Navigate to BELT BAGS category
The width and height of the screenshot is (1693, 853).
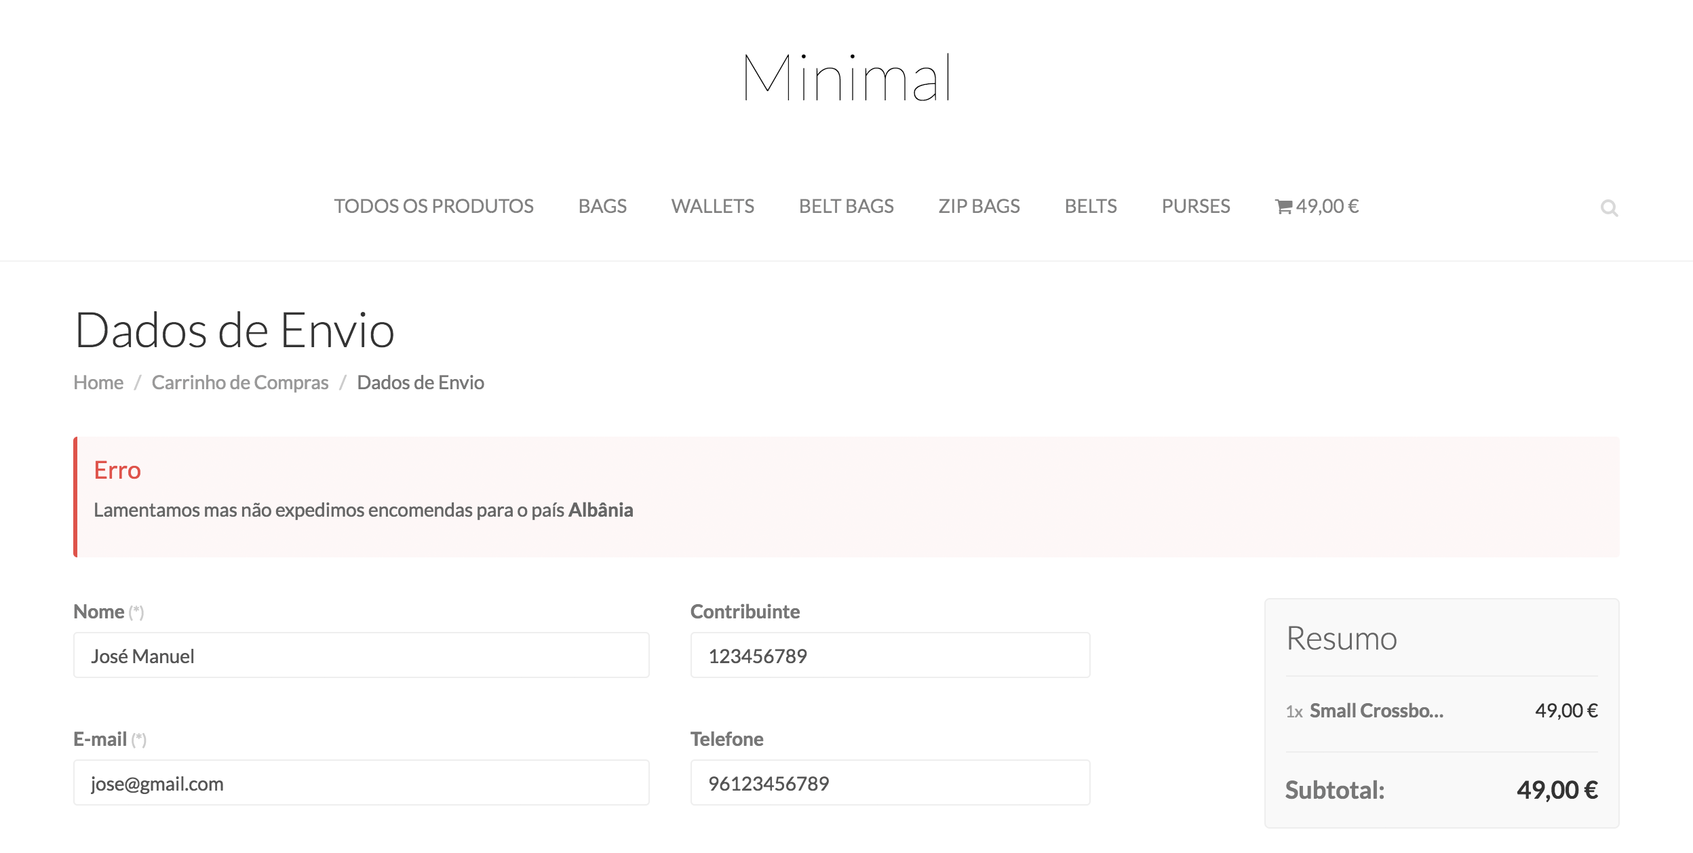click(x=846, y=206)
